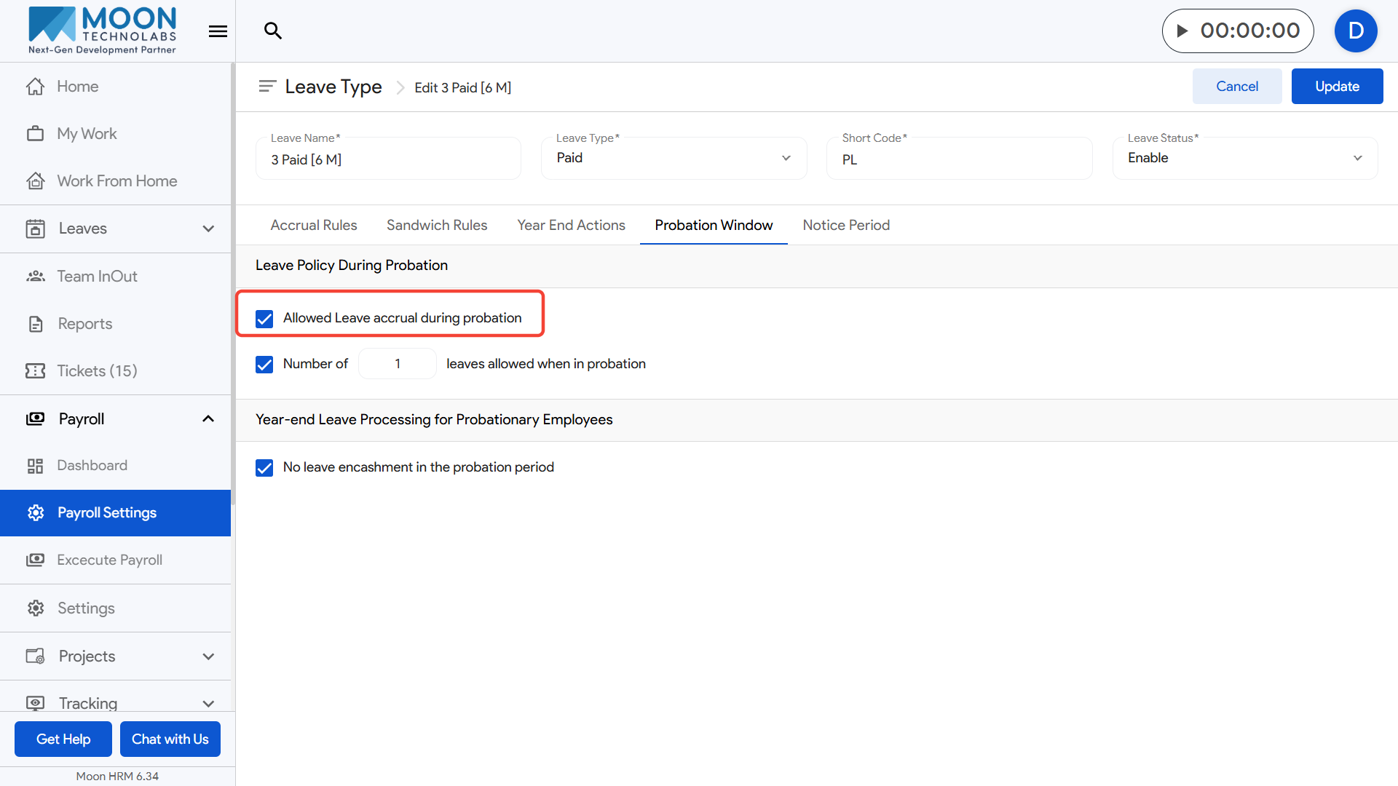1398x786 pixels.
Task: Click the Cancel button
Action: [x=1236, y=87]
